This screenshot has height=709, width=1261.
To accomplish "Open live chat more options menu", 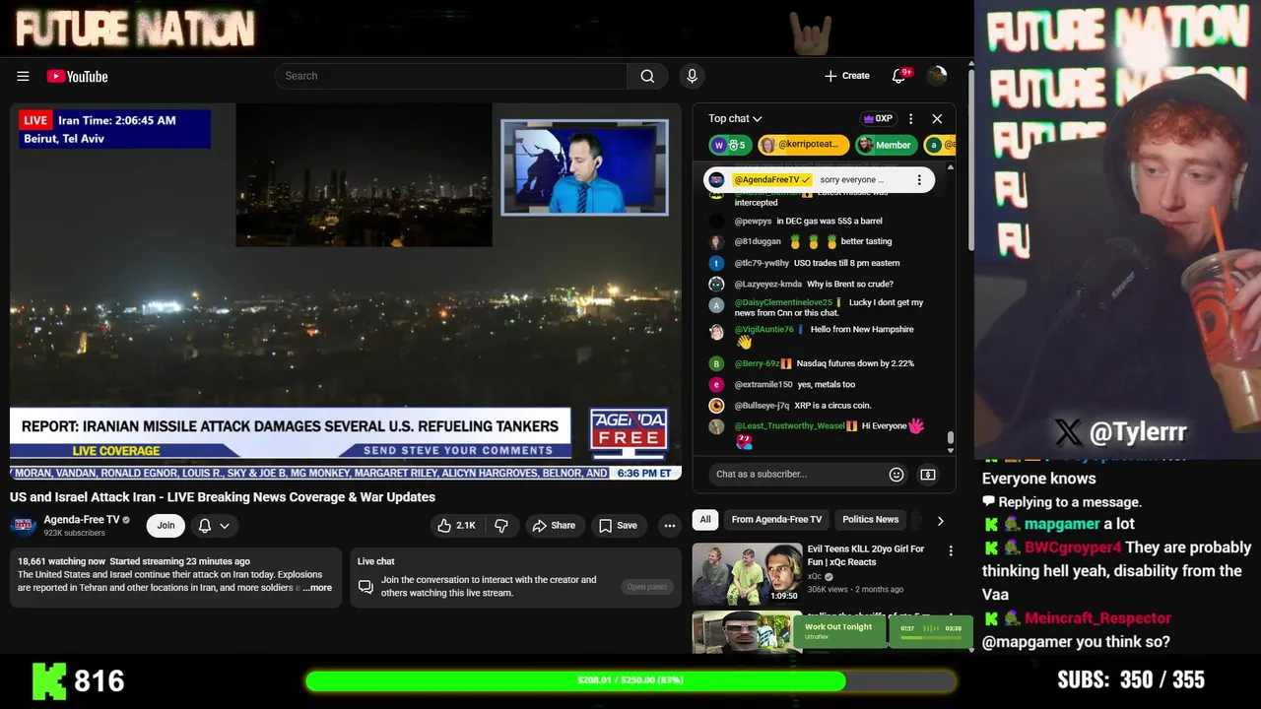I will (x=910, y=118).
